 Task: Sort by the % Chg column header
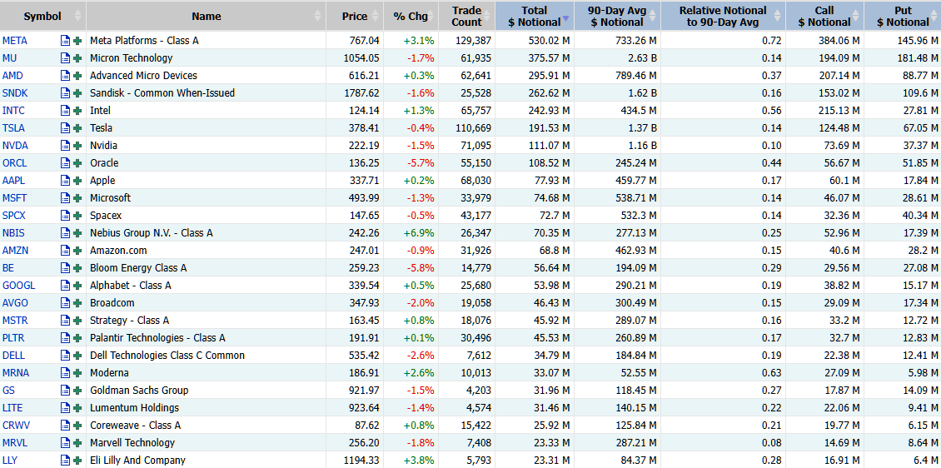click(x=411, y=16)
